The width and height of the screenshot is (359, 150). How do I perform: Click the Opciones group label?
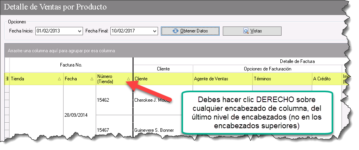[x=17, y=22]
